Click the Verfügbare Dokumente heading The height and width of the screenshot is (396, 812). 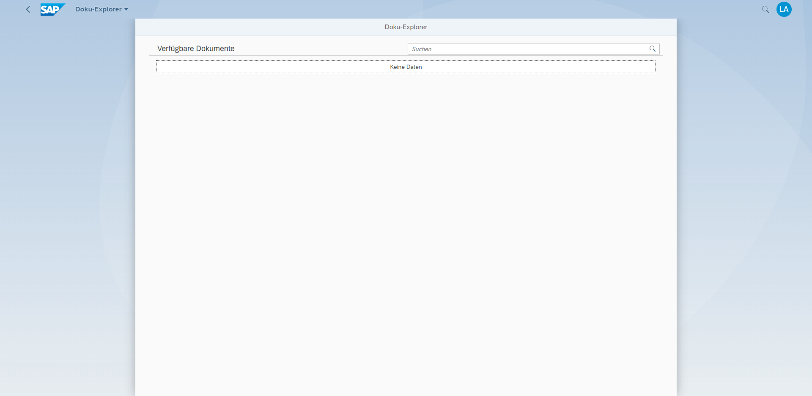click(x=196, y=49)
